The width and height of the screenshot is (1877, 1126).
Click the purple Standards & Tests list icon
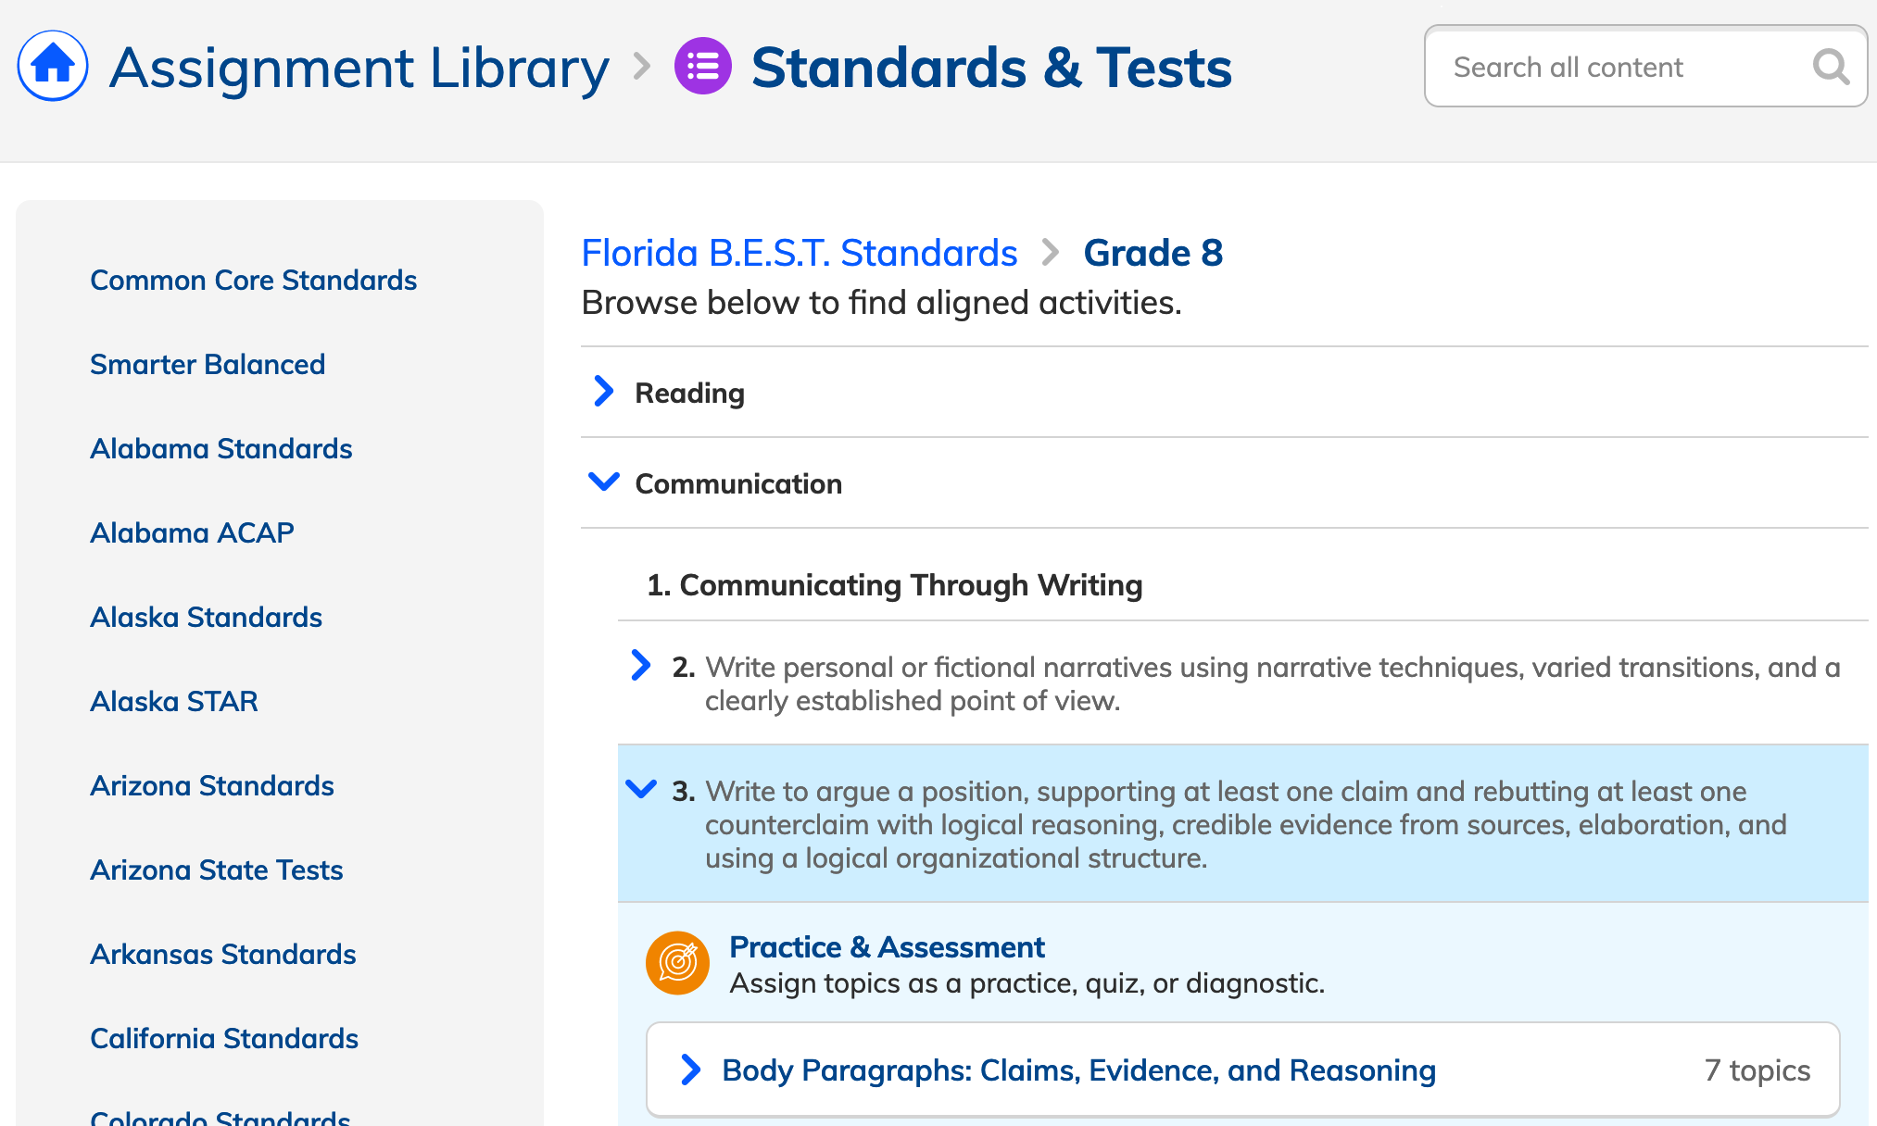[702, 66]
